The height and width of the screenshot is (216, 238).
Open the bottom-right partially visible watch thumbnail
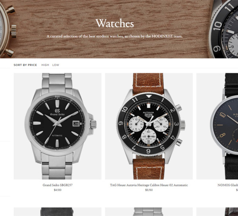point(217,212)
